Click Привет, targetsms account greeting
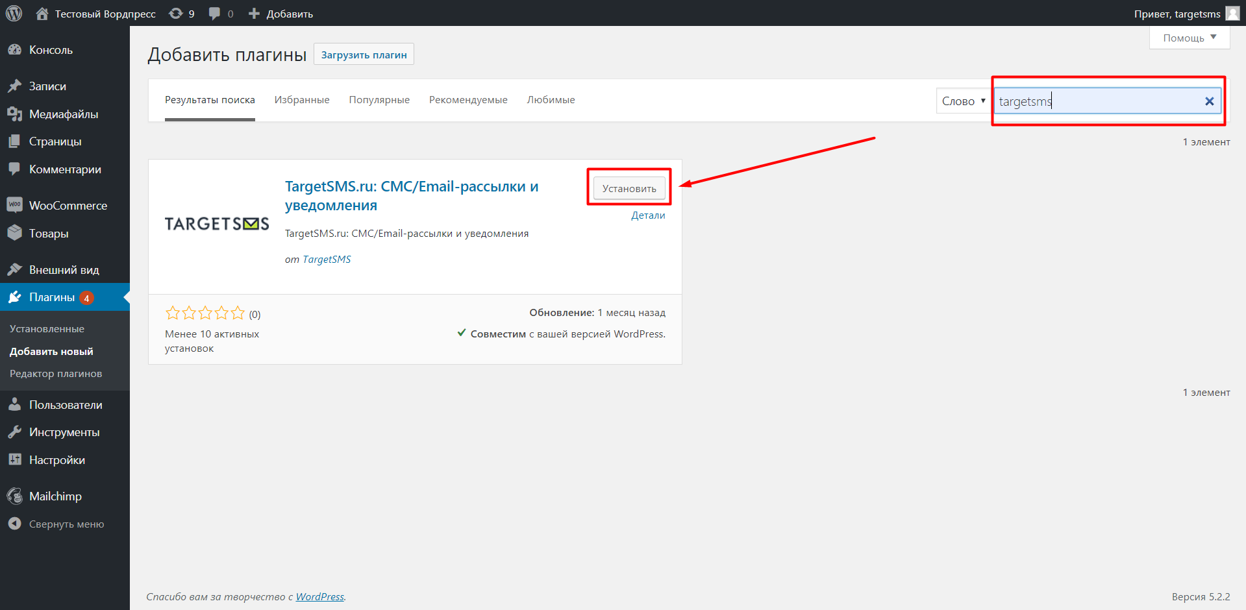This screenshot has height=610, width=1246. [x=1177, y=14]
